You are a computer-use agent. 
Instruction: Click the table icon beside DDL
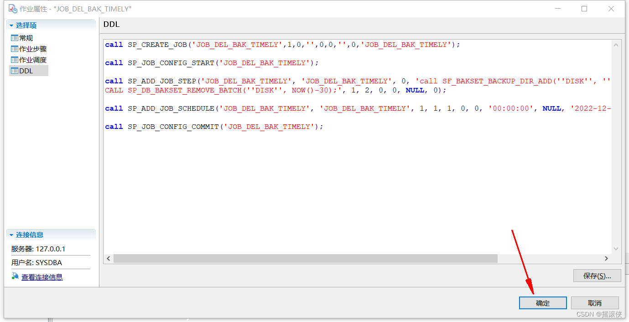pyautogui.click(x=14, y=71)
